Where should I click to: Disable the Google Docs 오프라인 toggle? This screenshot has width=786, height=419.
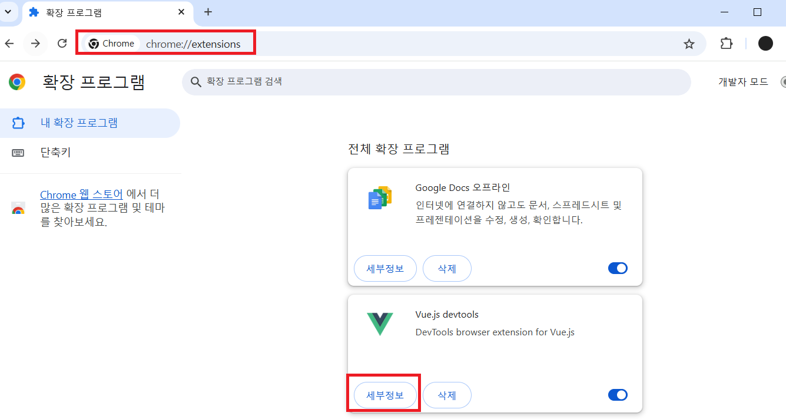point(618,269)
